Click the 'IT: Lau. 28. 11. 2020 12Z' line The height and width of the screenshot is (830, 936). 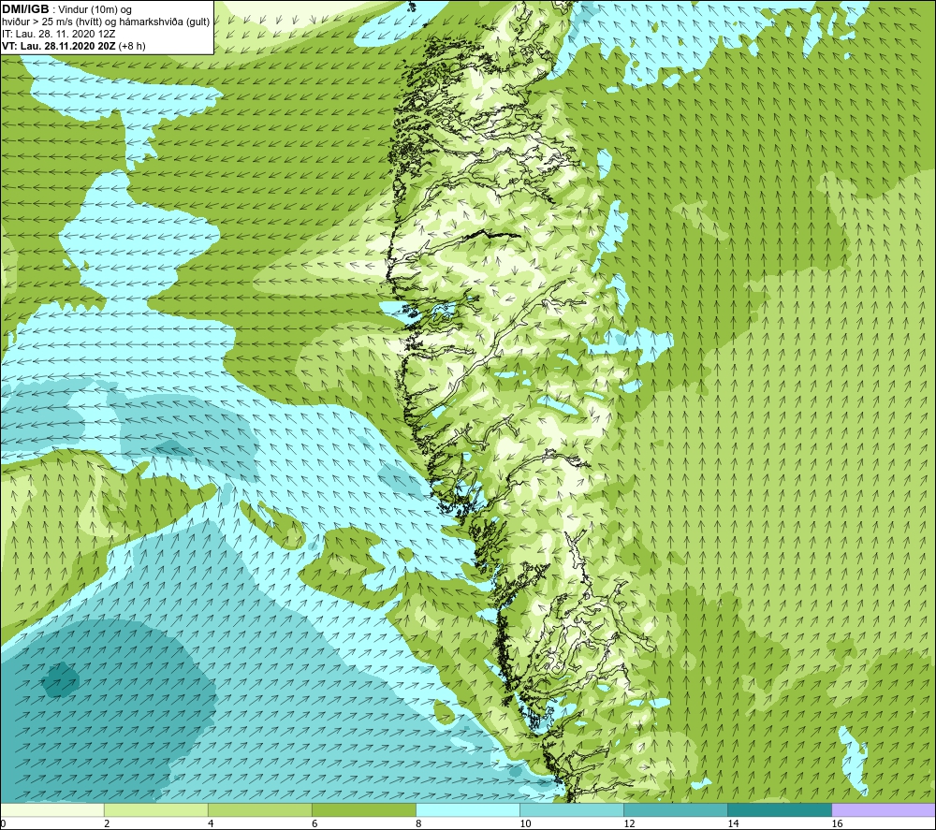pyautogui.click(x=58, y=34)
